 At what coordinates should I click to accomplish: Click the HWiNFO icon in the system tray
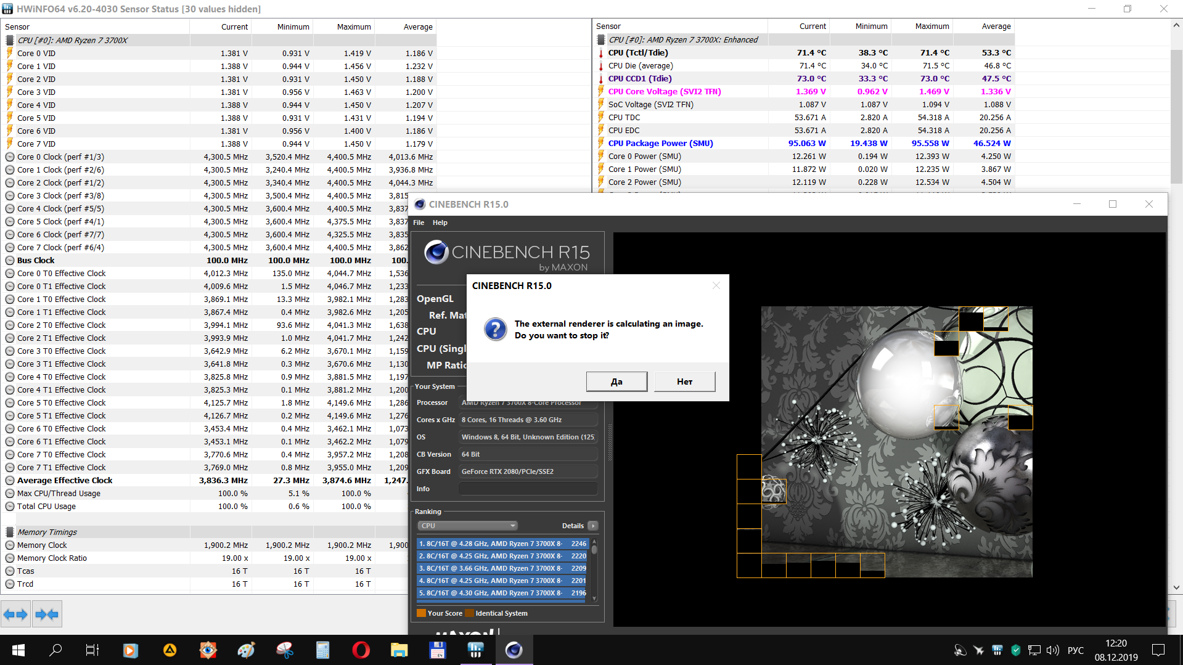coord(997,650)
